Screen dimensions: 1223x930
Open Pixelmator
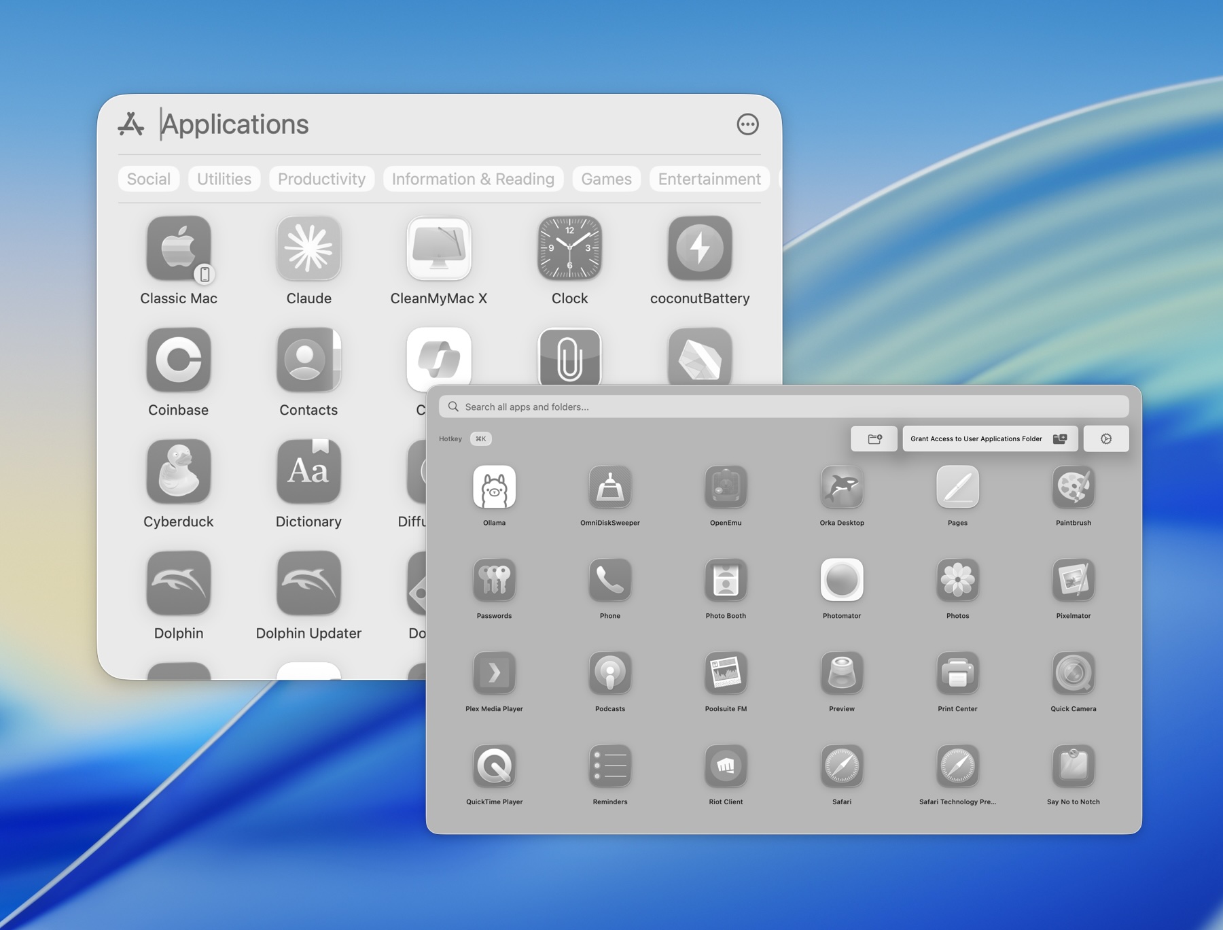[x=1072, y=581]
